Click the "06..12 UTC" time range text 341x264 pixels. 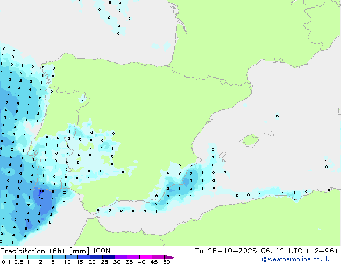282,251
